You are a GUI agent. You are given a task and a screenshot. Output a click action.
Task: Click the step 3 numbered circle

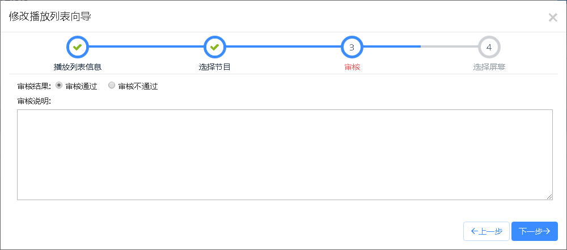point(352,47)
